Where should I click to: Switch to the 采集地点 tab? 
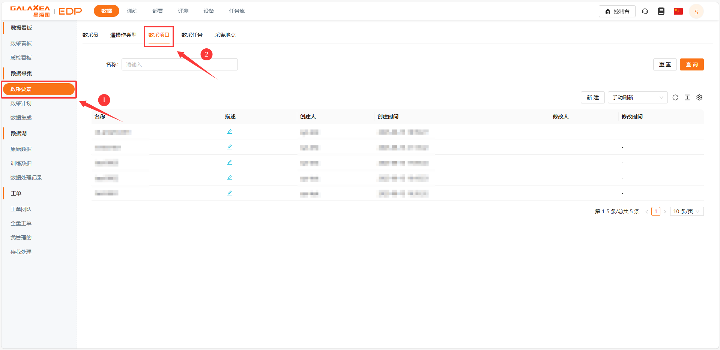click(x=225, y=35)
